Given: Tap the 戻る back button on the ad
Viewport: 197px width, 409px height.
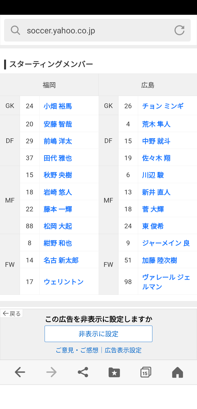Looking at the screenshot, I should pyautogui.click(x=11, y=314).
